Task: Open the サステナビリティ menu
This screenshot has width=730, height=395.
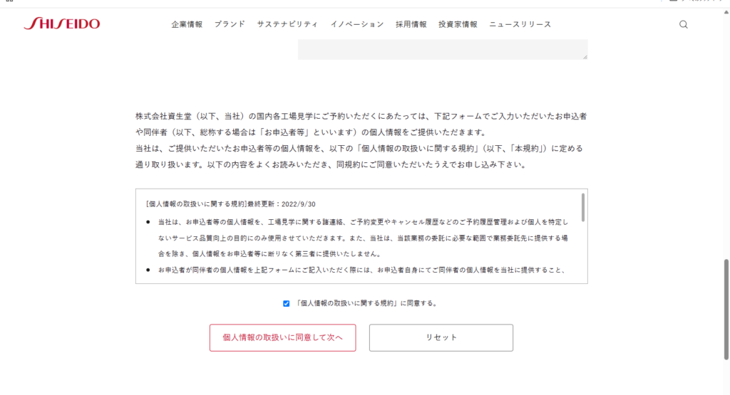Action: [x=287, y=24]
